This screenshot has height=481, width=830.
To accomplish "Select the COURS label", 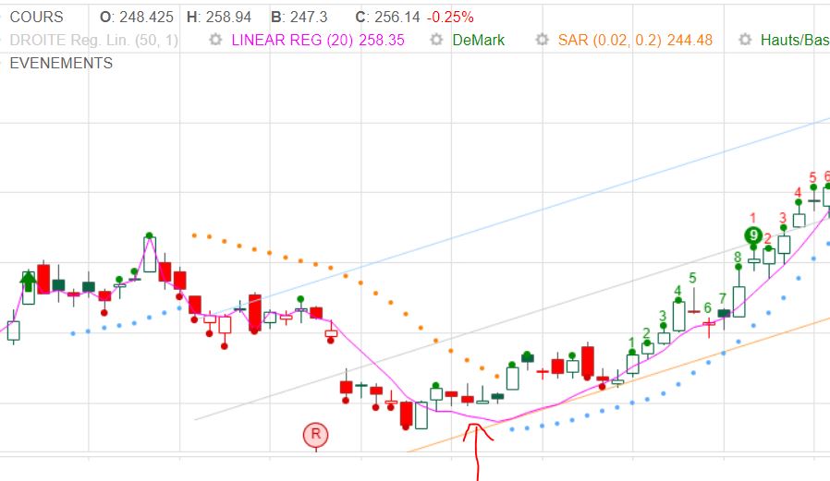I will pos(37,17).
